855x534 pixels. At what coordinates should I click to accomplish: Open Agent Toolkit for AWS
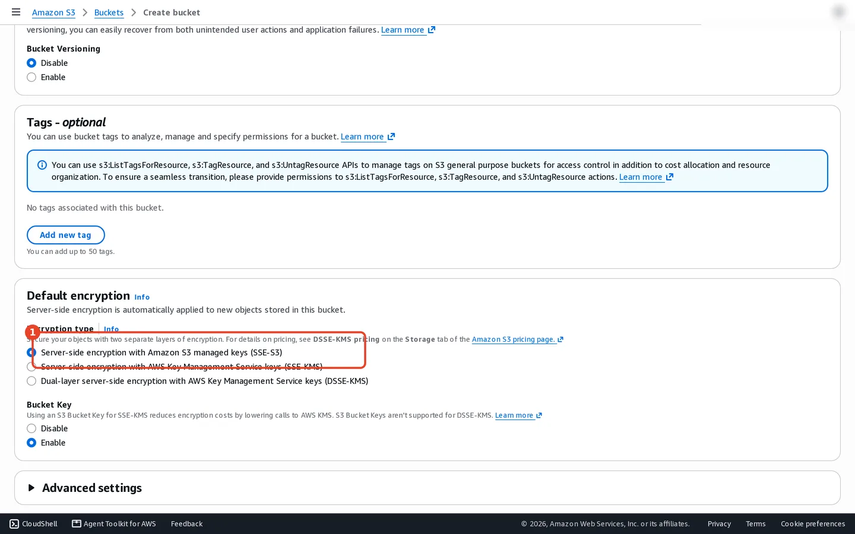[x=114, y=524]
